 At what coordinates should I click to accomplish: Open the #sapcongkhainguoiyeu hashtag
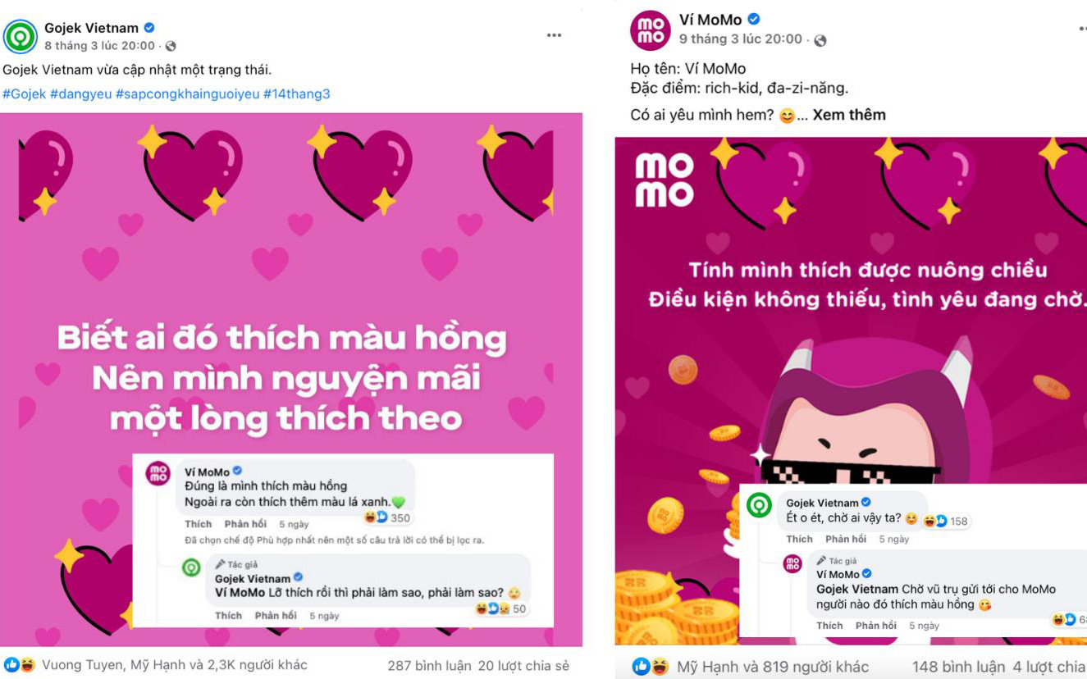187,94
